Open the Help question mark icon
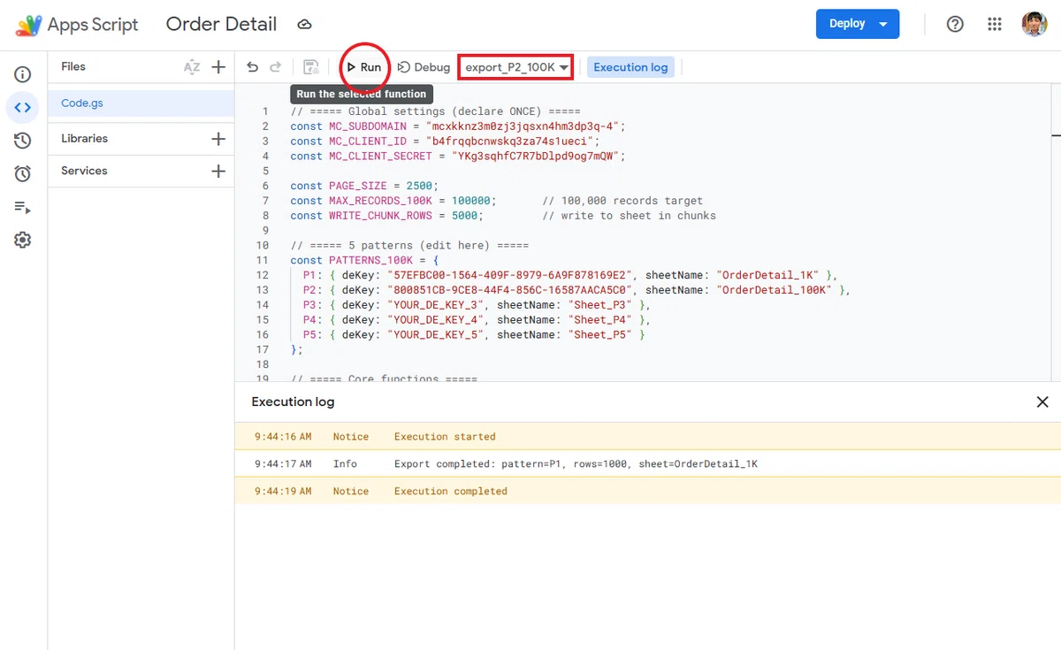Viewport: 1061px width, 650px height. (x=955, y=25)
